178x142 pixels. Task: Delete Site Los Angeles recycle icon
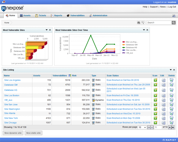(x=171, y=80)
